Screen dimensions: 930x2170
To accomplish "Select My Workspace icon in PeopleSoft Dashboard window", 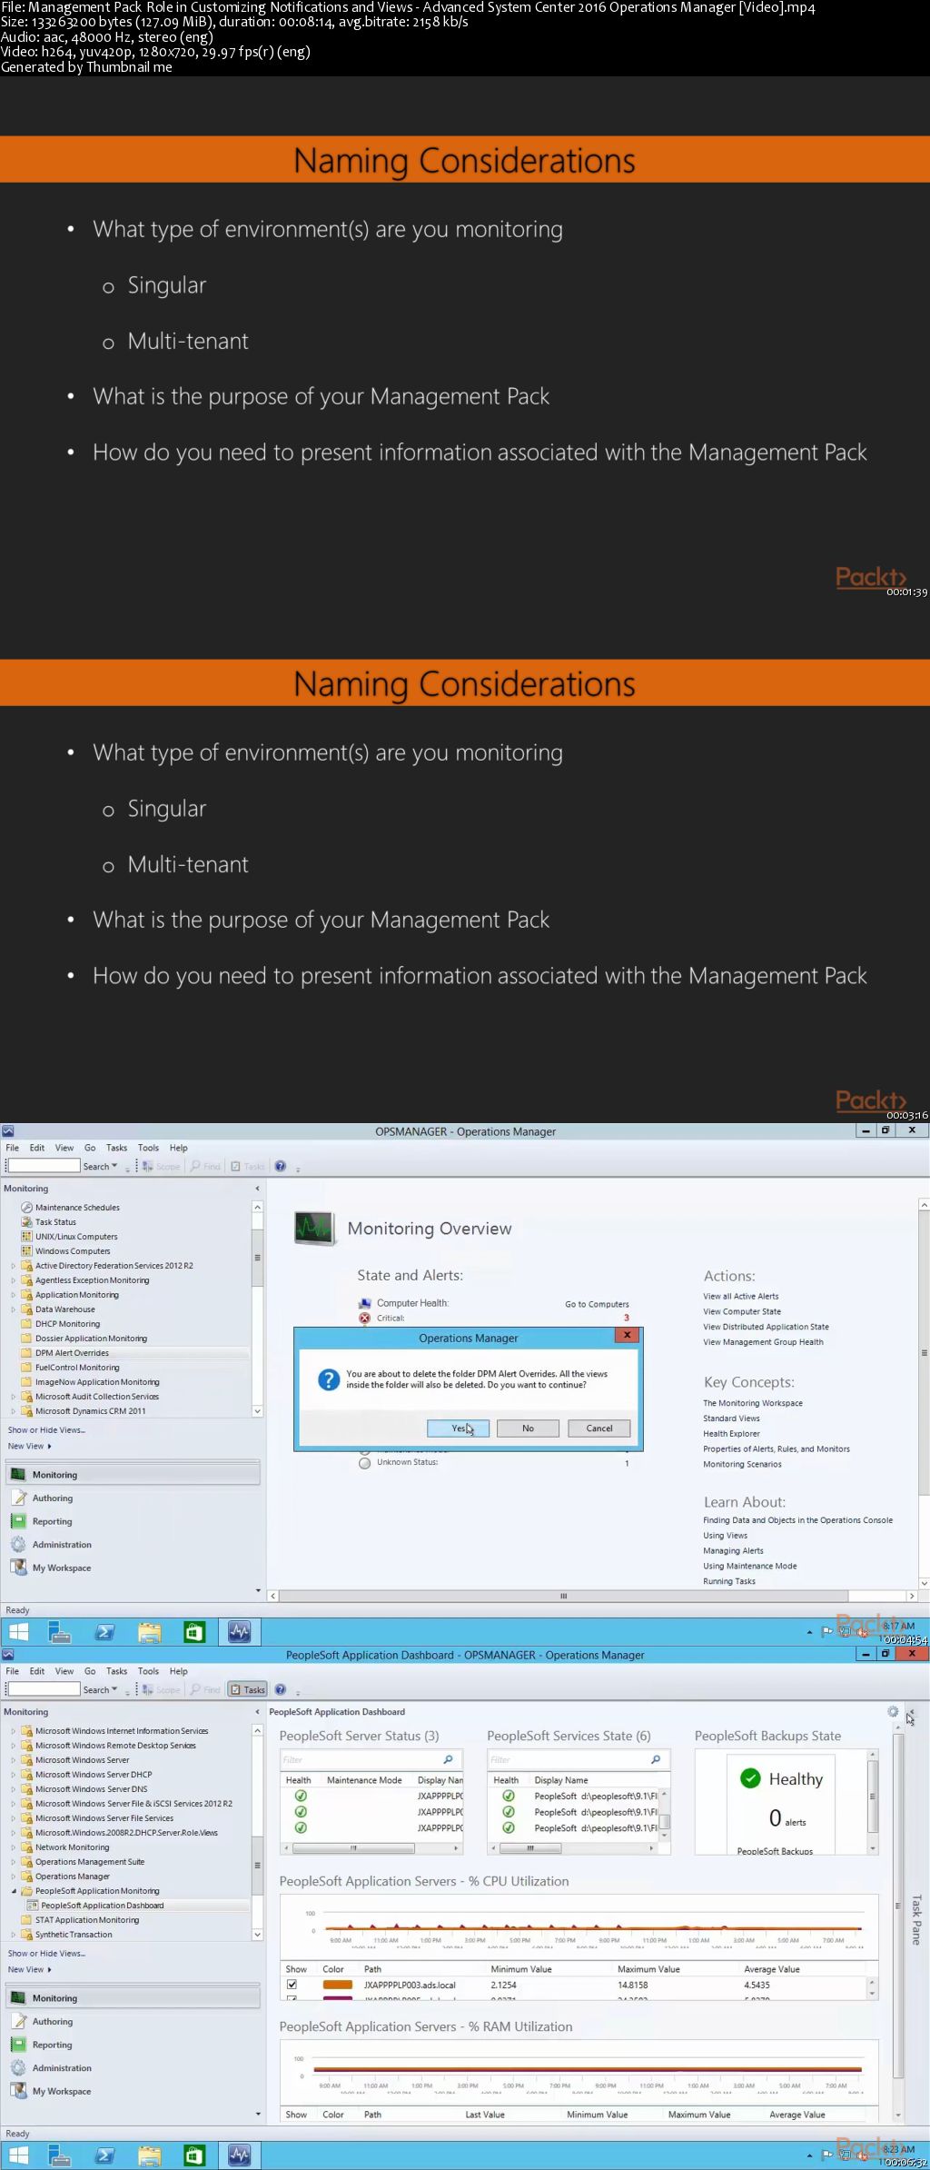I will pyautogui.click(x=18, y=2091).
